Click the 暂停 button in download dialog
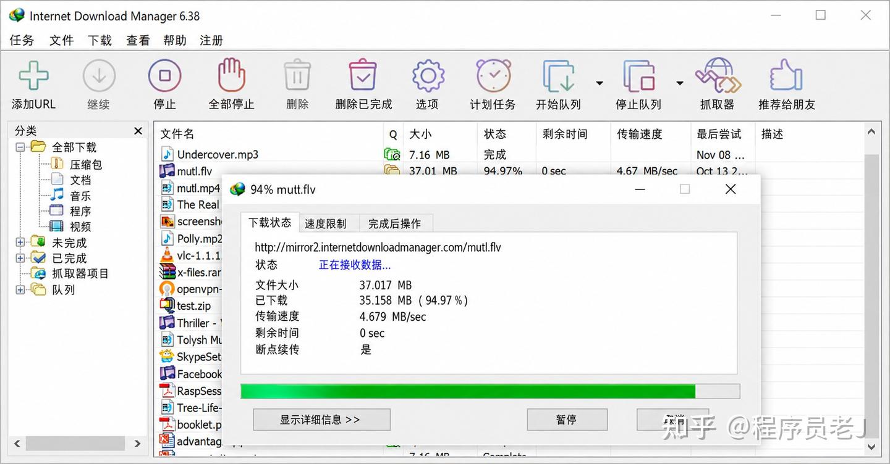890x464 pixels. tap(567, 420)
